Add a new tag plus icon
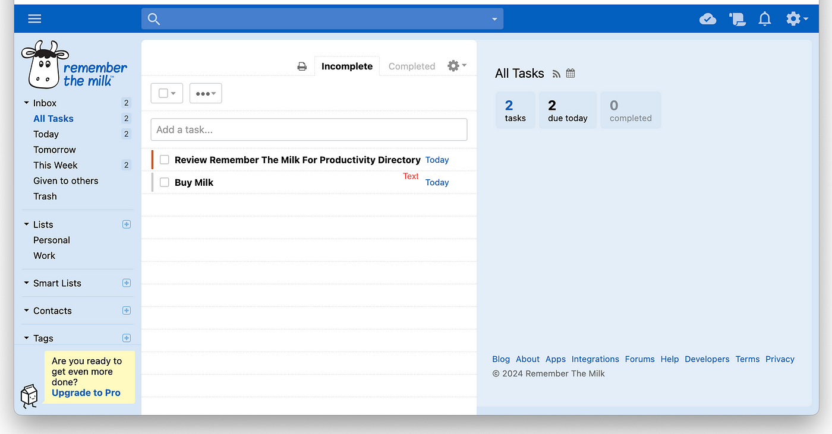 (x=126, y=338)
